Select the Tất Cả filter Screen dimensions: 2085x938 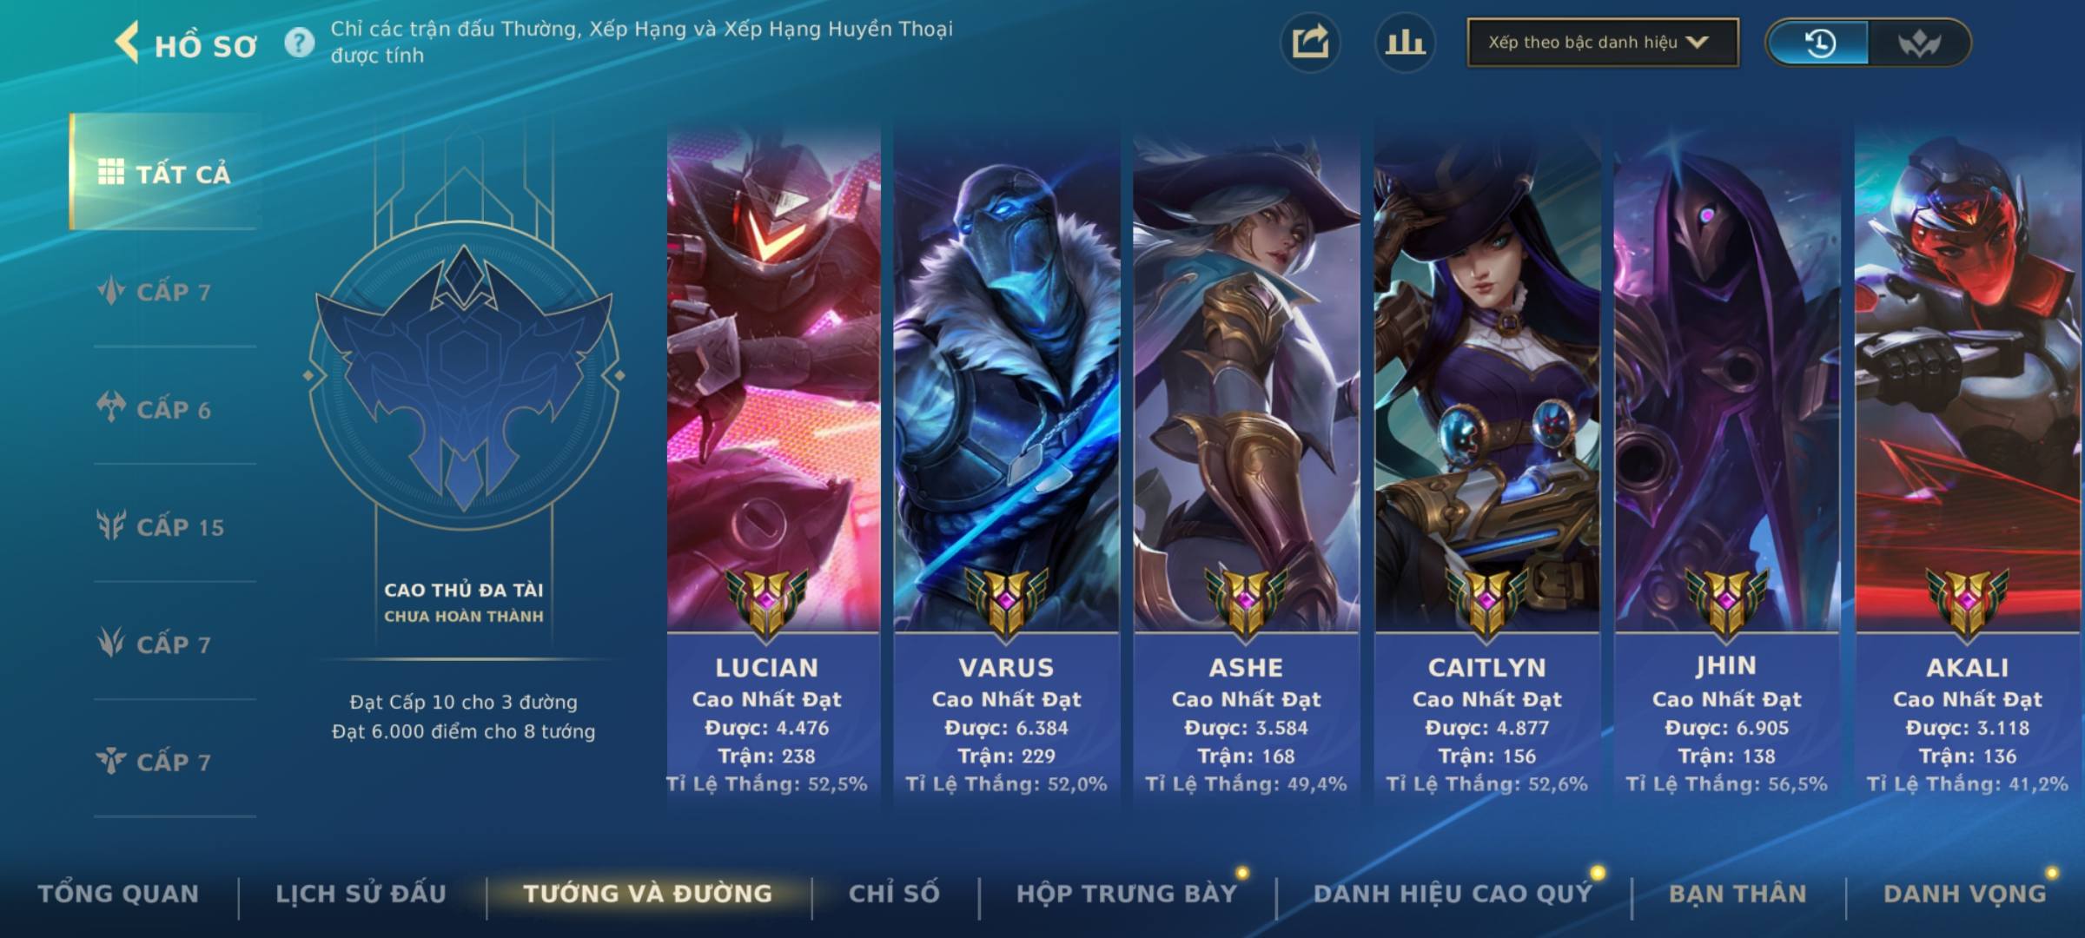[x=165, y=172]
